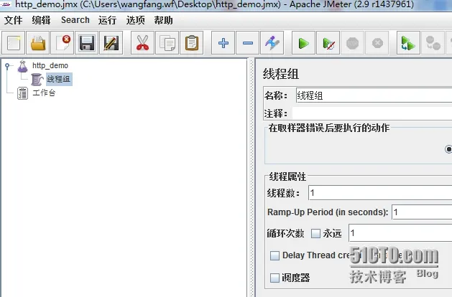Select the sampler error action radio button
This screenshot has height=297, width=452.
click(x=448, y=149)
